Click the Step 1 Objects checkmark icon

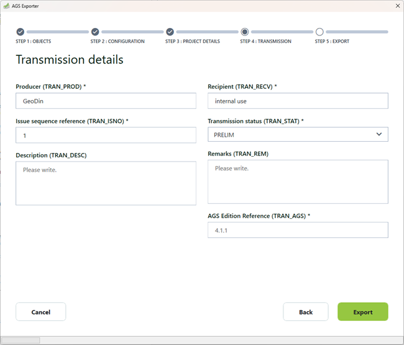pos(20,32)
